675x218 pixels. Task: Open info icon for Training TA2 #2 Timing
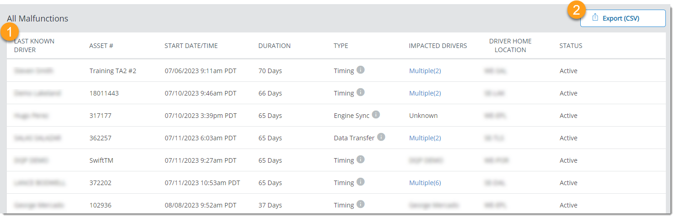point(361,70)
